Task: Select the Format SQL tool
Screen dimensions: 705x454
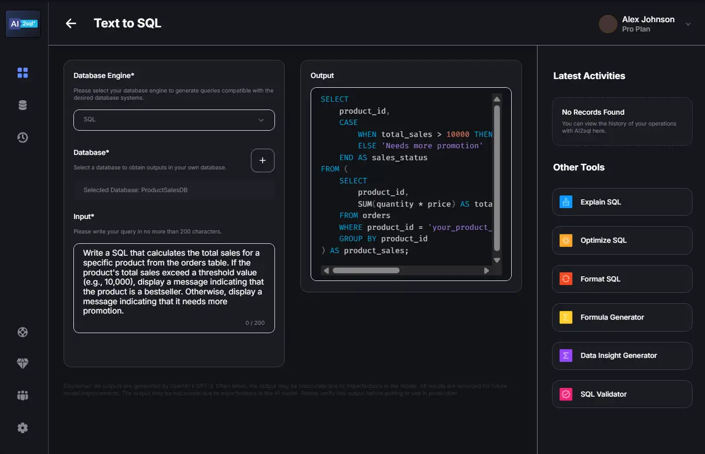Action: point(622,279)
